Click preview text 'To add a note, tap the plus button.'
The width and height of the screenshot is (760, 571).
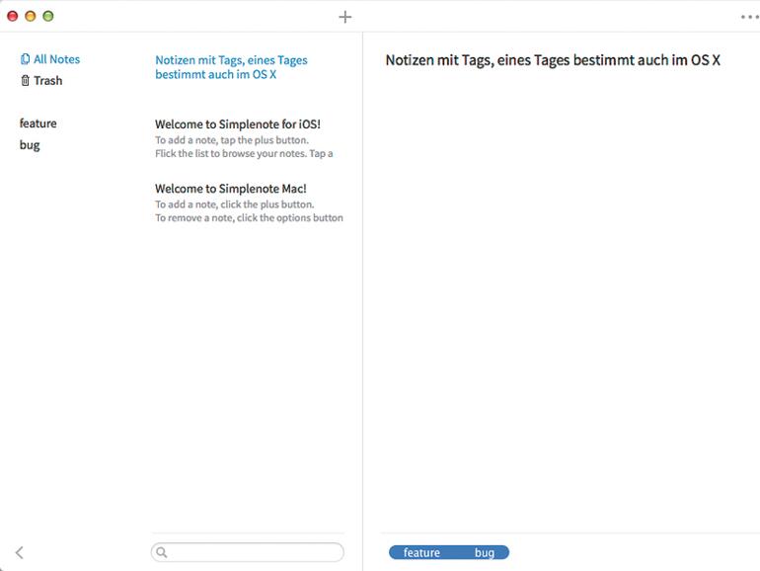[x=232, y=140]
